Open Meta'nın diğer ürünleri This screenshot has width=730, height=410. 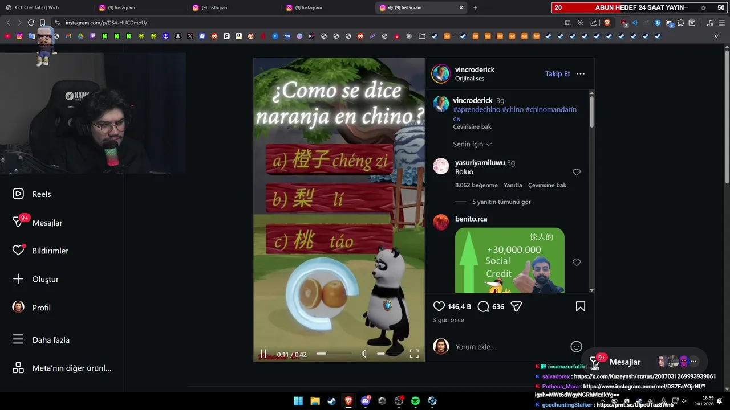tap(62, 368)
